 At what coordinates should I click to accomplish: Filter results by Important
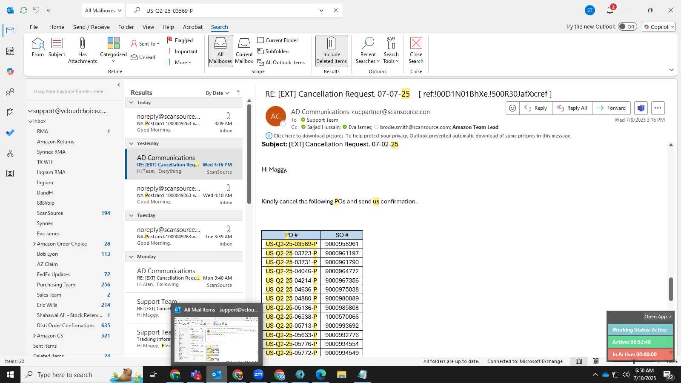[x=182, y=51]
